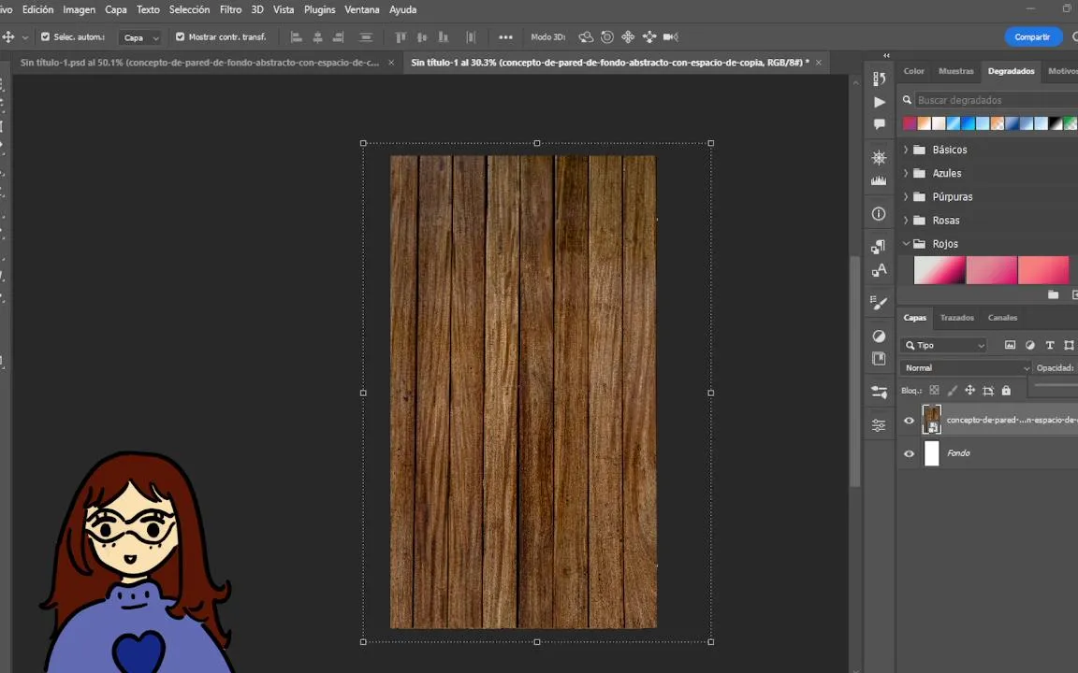Click the 3D camera video icon
1078x673 pixels.
click(x=670, y=37)
